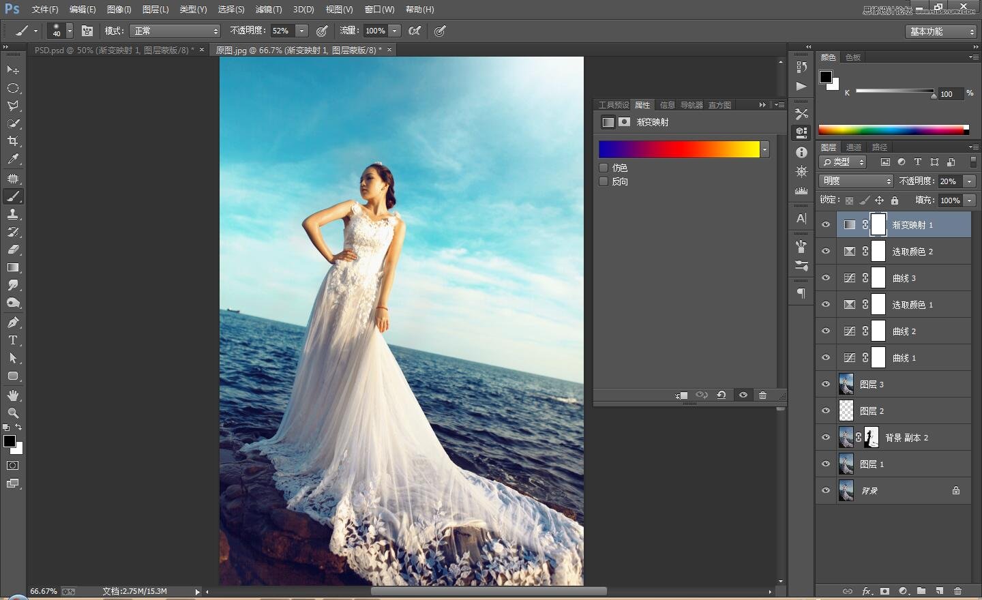
Task: Hide the 曲线 3 layer
Action: pyautogui.click(x=826, y=278)
